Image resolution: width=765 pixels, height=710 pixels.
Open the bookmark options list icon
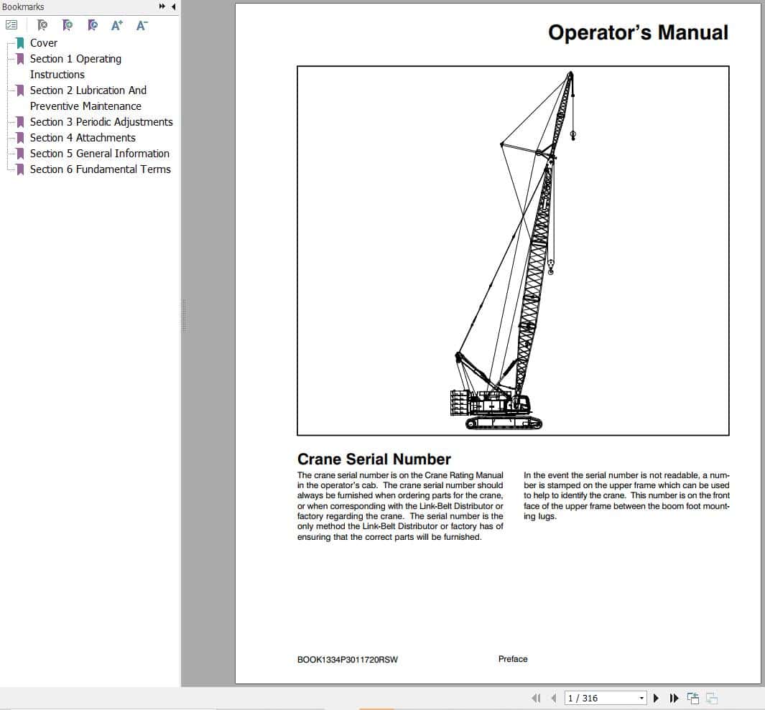click(x=11, y=24)
